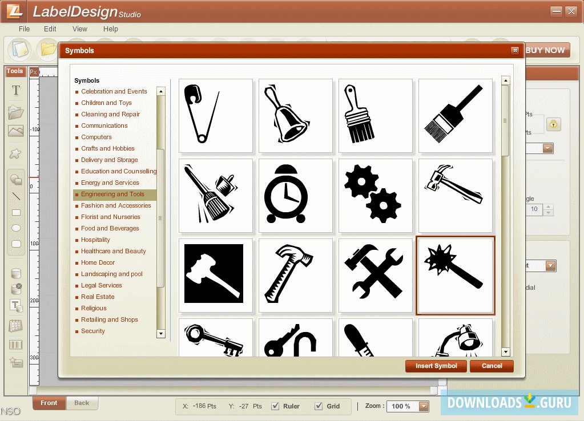Select the Ellipse shape tool
This screenshot has width=584, height=421.
[15, 228]
